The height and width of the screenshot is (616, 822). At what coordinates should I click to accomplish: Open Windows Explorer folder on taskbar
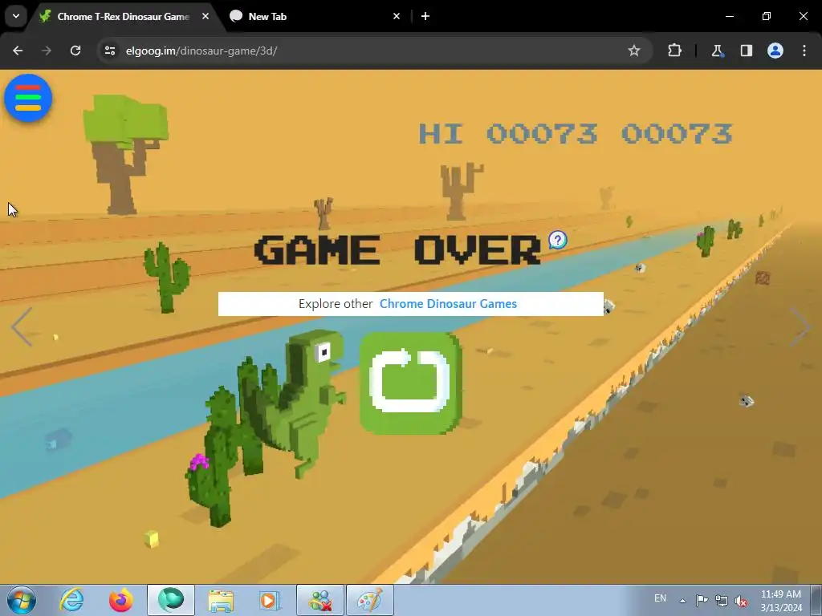point(221,600)
